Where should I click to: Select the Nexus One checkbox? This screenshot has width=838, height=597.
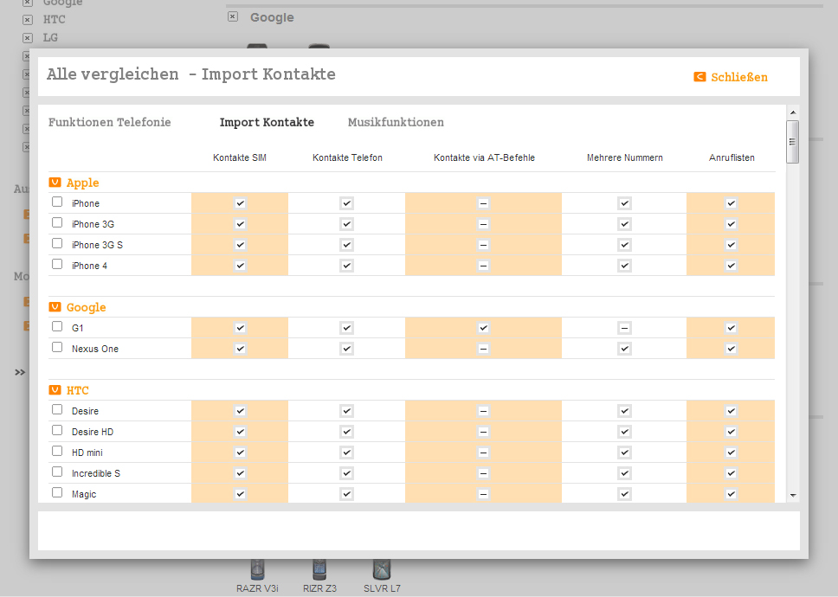click(57, 347)
